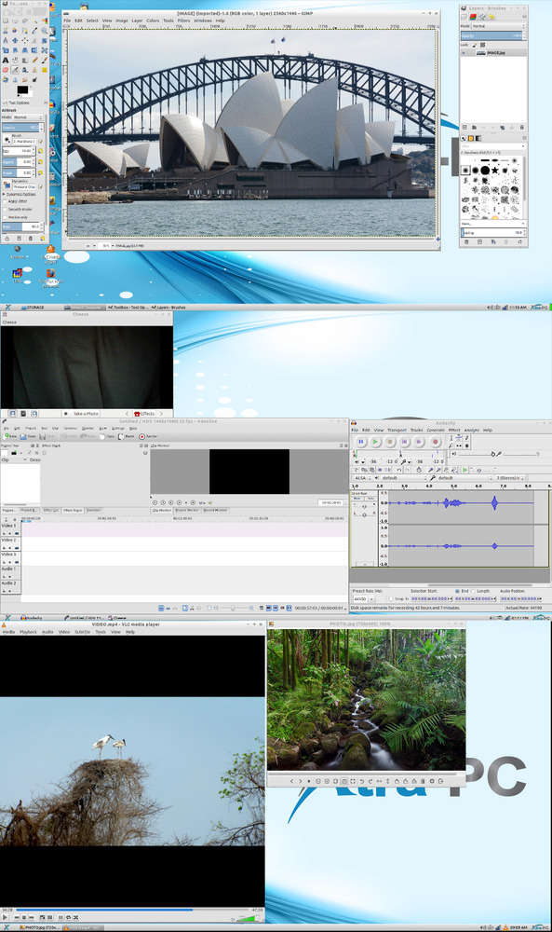Click previous image arrow in photo viewer
Screen dimensions: 552x932
[291, 781]
